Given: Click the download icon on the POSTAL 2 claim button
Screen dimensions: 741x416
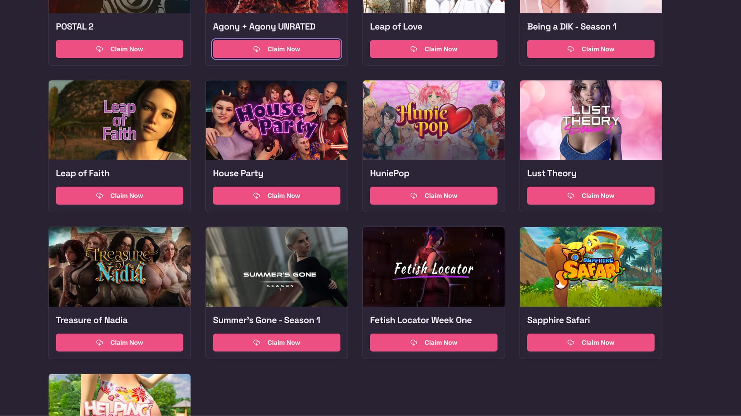Looking at the screenshot, I should coord(100,49).
